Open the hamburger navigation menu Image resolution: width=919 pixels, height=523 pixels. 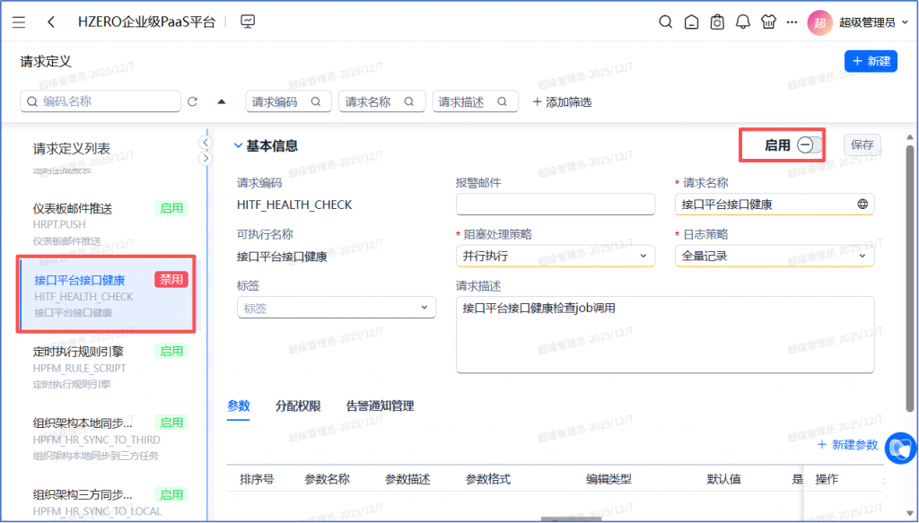pos(19,22)
